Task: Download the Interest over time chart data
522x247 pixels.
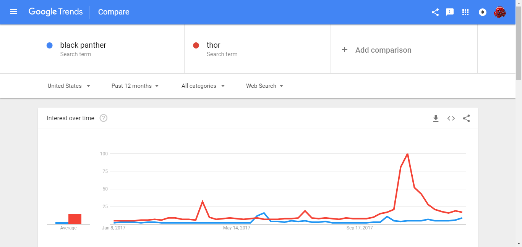Action: click(x=436, y=118)
